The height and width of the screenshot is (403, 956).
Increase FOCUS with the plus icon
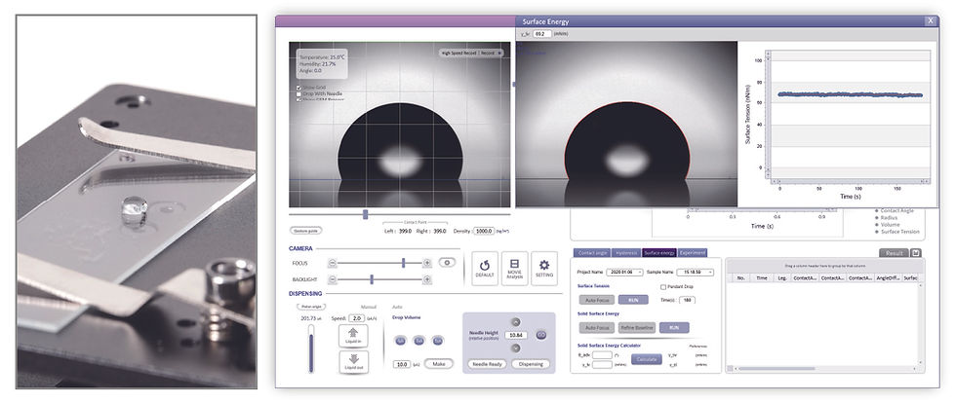(x=427, y=263)
